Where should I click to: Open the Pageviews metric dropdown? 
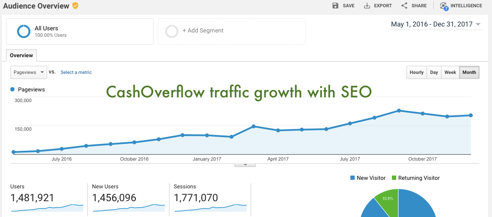(29, 72)
